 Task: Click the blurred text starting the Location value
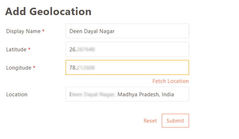point(93,94)
